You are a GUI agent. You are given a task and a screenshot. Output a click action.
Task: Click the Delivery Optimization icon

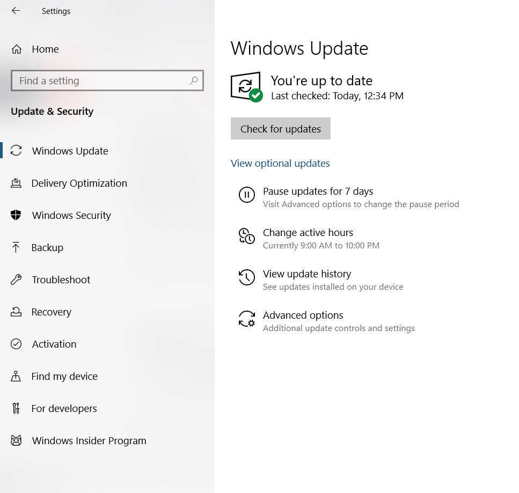point(16,183)
